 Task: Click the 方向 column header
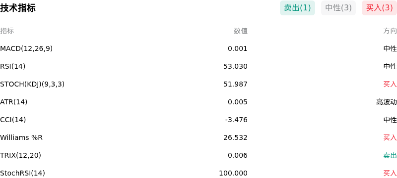tap(390, 31)
